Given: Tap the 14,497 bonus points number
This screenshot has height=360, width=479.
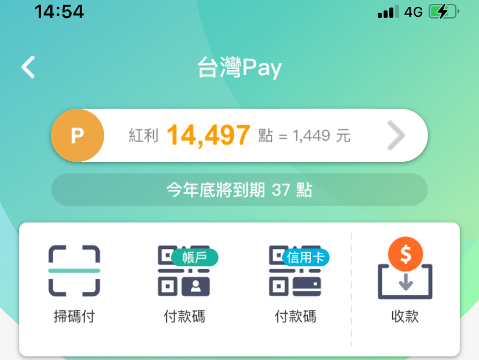Looking at the screenshot, I should [209, 135].
